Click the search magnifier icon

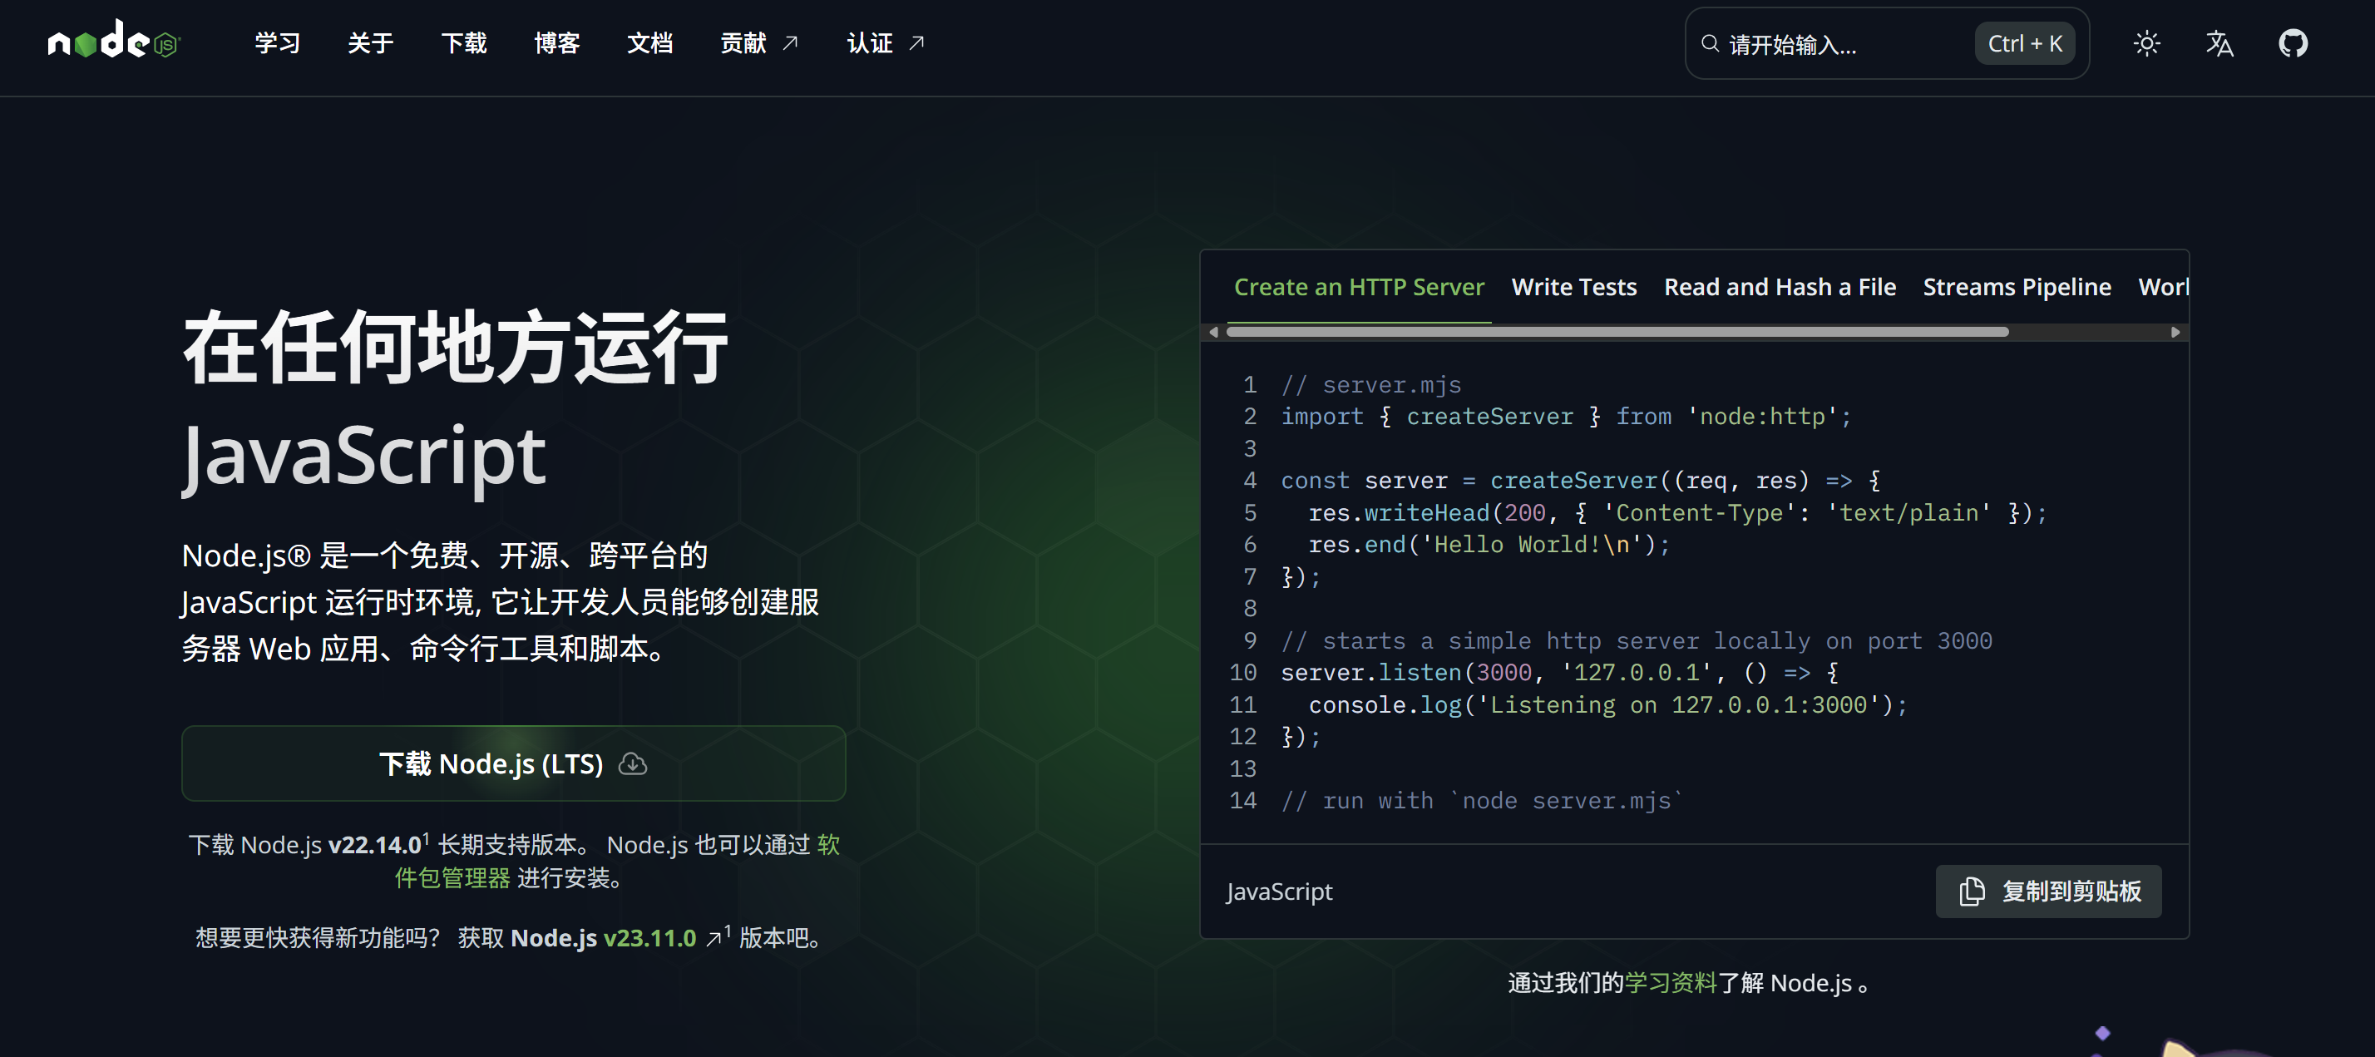tap(1710, 43)
